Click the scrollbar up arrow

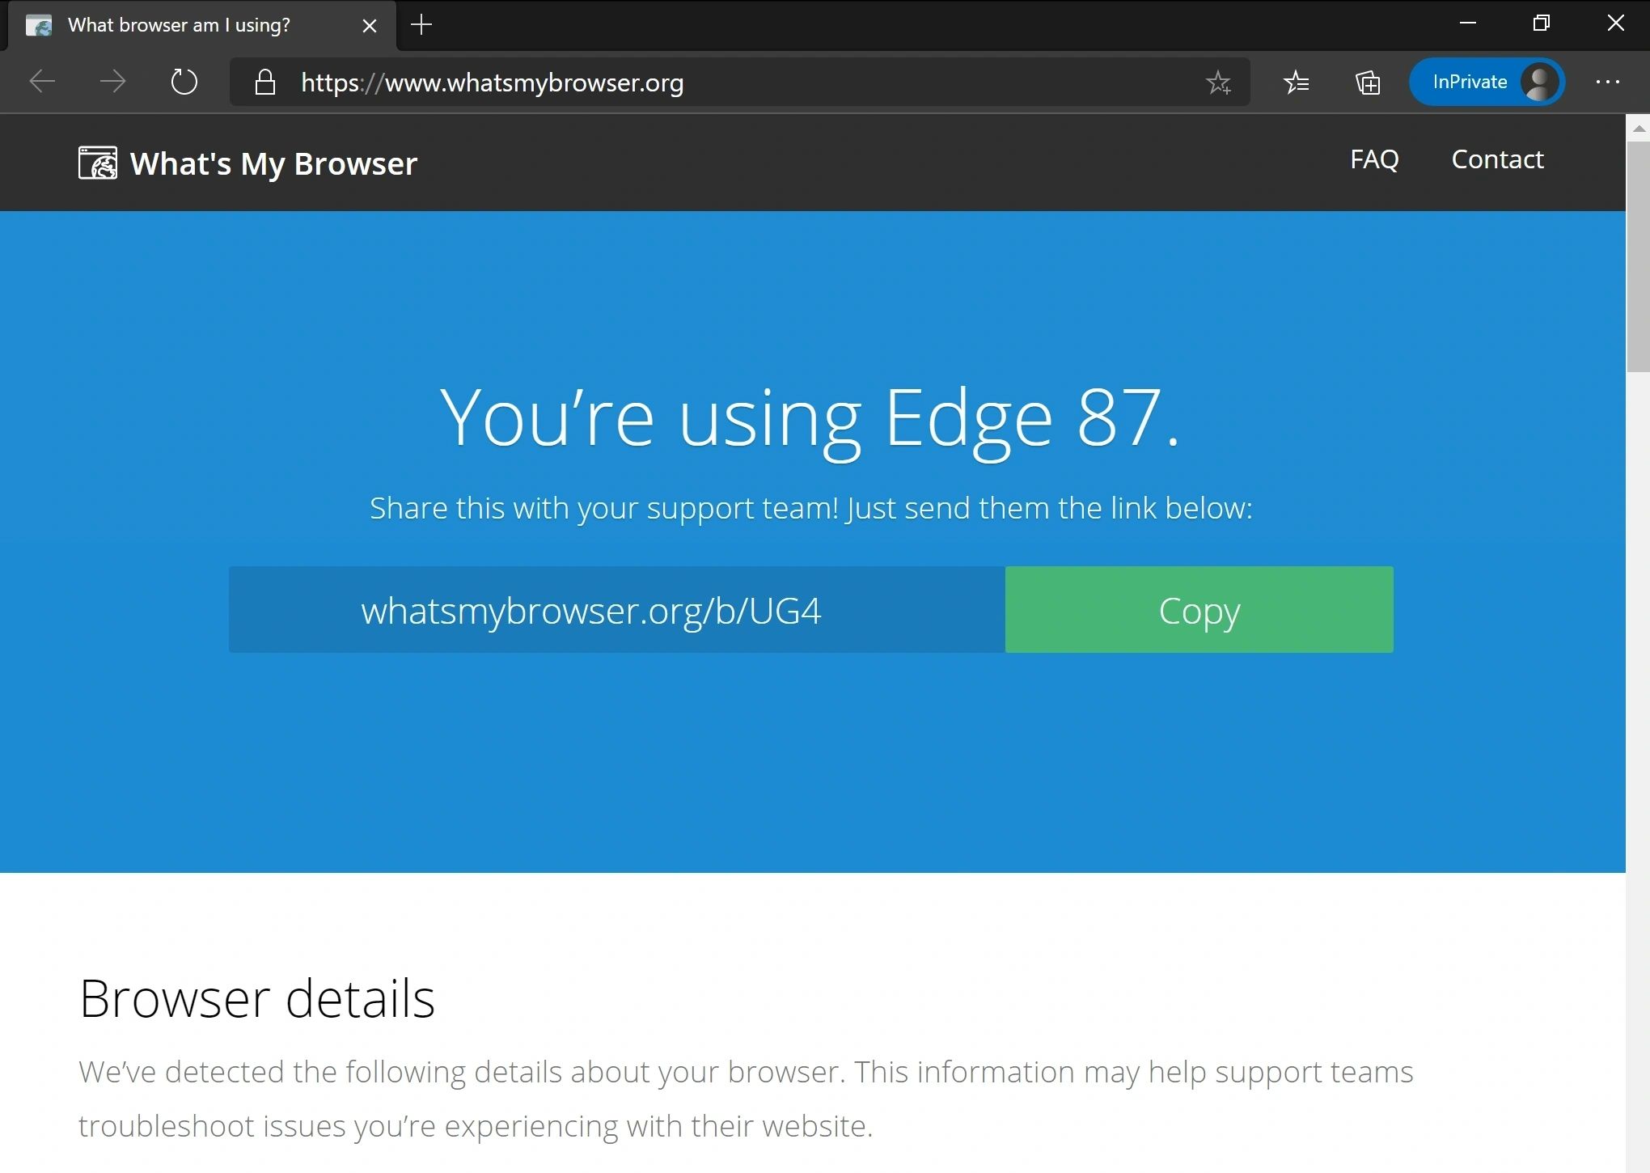pos(1639,128)
